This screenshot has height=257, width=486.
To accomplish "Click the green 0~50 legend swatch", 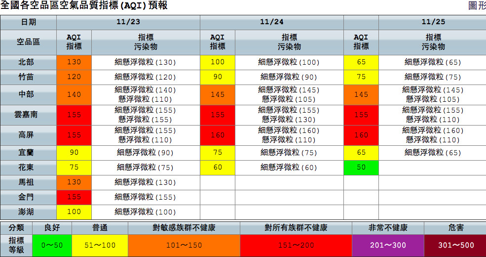I will (x=52, y=246).
